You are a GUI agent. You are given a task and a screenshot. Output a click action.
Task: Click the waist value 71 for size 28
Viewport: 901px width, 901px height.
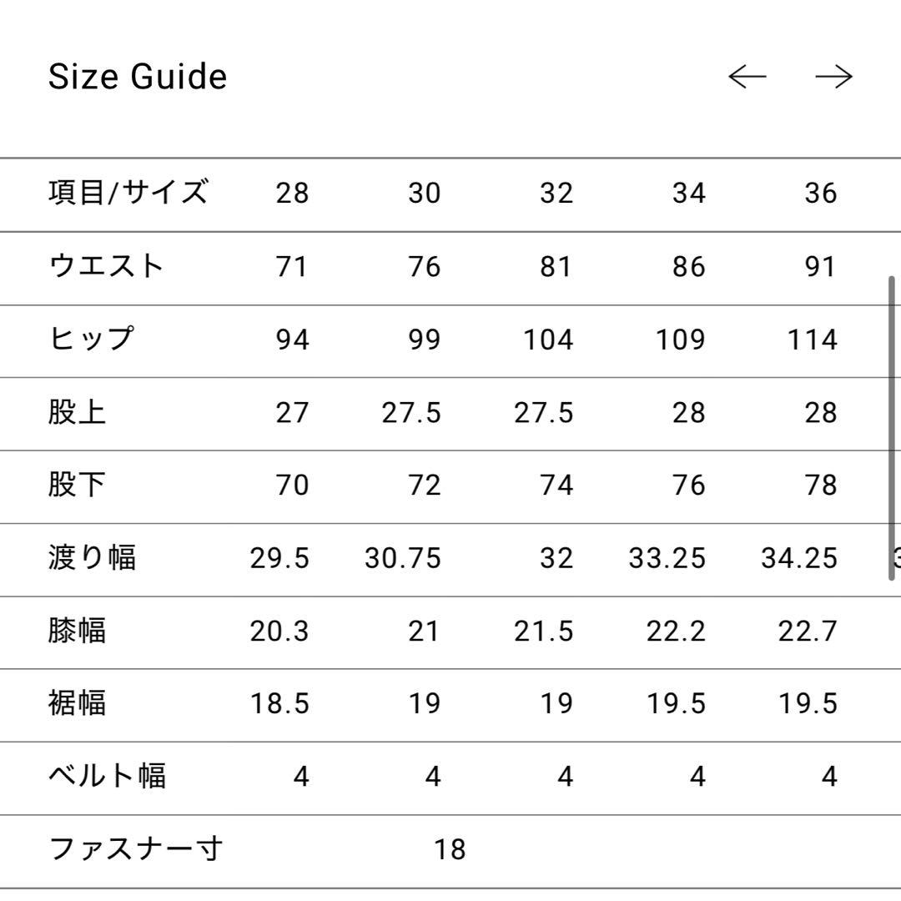click(293, 267)
